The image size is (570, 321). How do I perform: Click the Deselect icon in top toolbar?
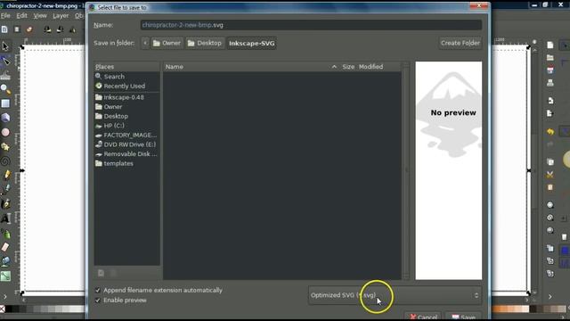pos(29,29)
